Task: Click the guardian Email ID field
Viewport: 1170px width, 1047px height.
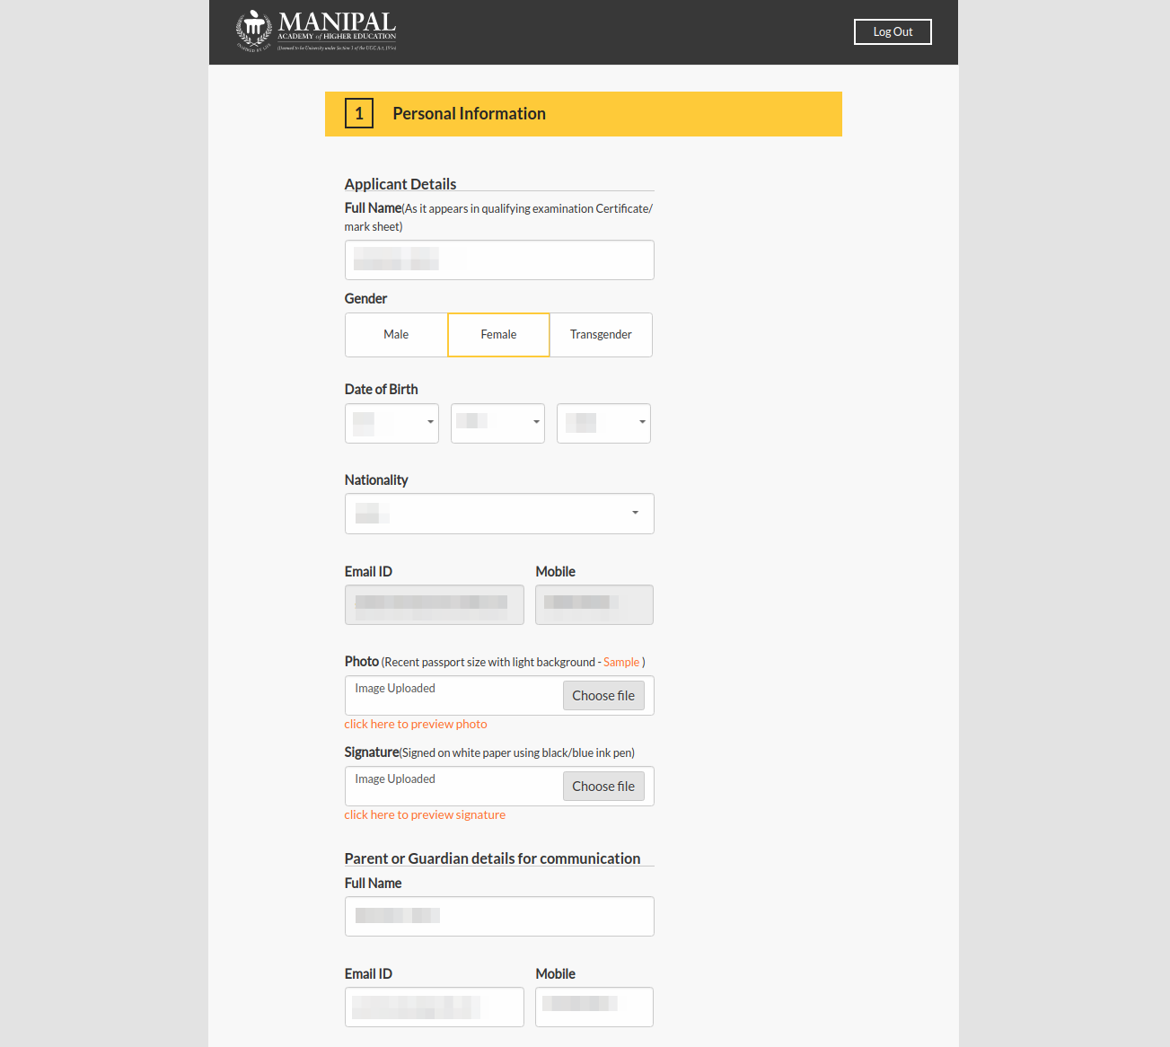Action: tap(434, 1007)
